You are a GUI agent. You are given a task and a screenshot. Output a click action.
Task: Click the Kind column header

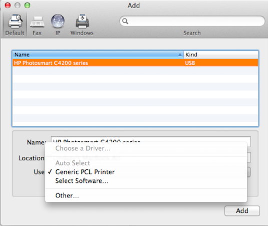[221, 55]
